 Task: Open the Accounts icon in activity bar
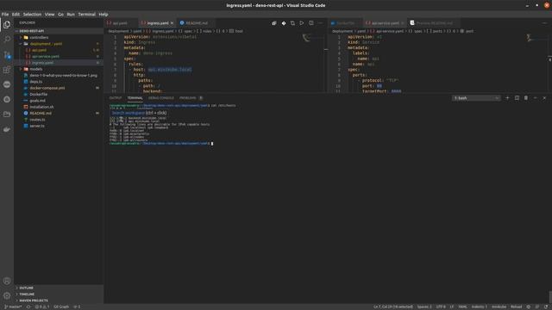coord(7,281)
